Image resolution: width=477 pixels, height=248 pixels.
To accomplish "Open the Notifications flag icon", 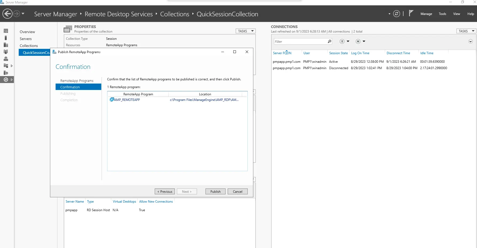I will click(411, 13).
